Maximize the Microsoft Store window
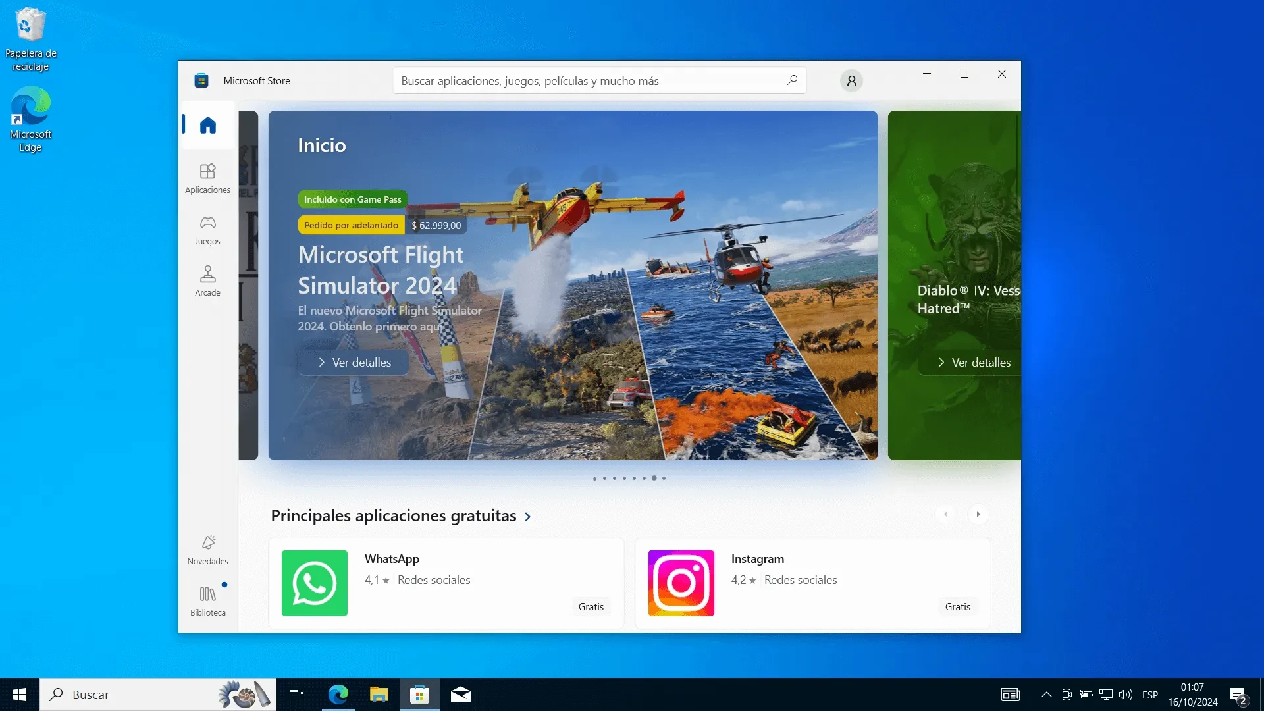The image size is (1264, 711). (964, 74)
